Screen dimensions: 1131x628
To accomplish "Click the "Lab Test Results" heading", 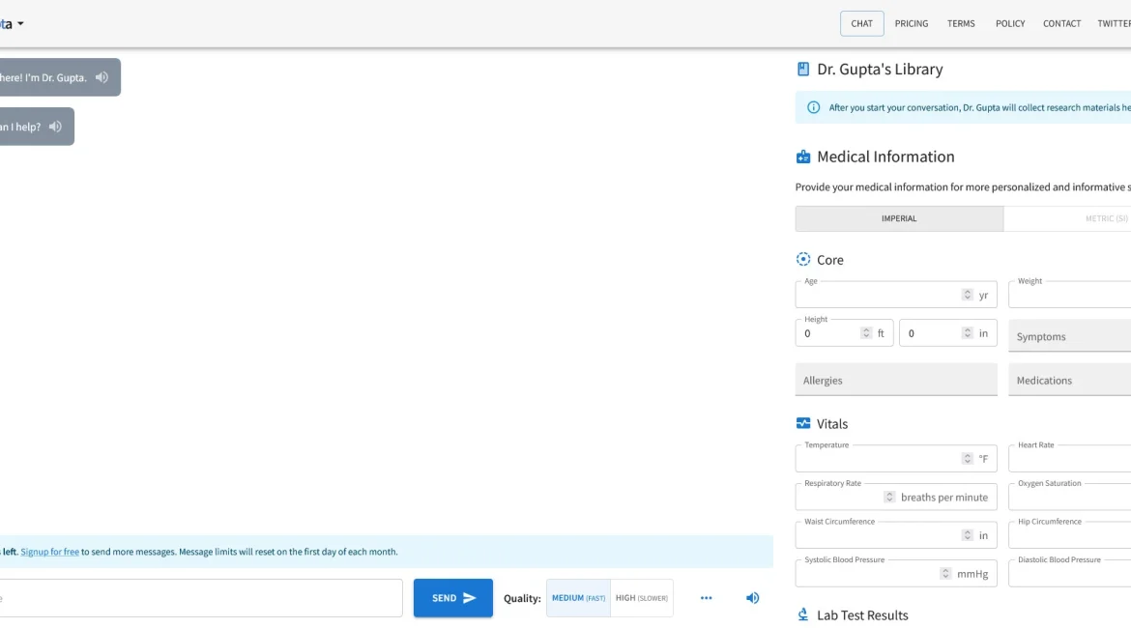I will coord(862,615).
